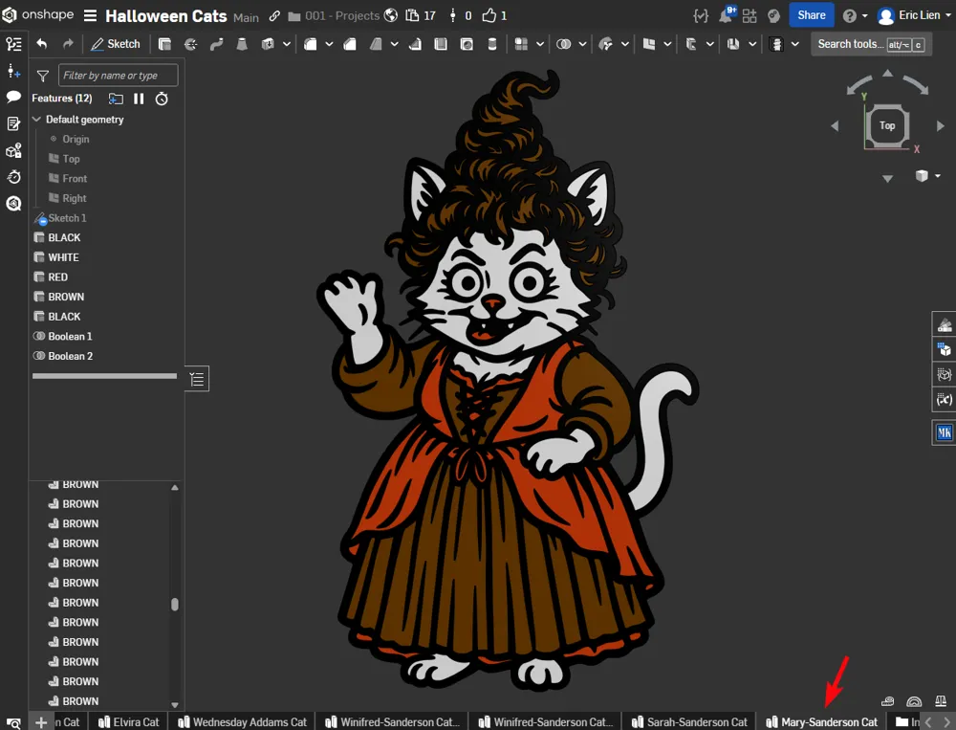Image resolution: width=956 pixels, height=730 pixels.
Task: Select the Shell tool
Action: click(x=441, y=44)
